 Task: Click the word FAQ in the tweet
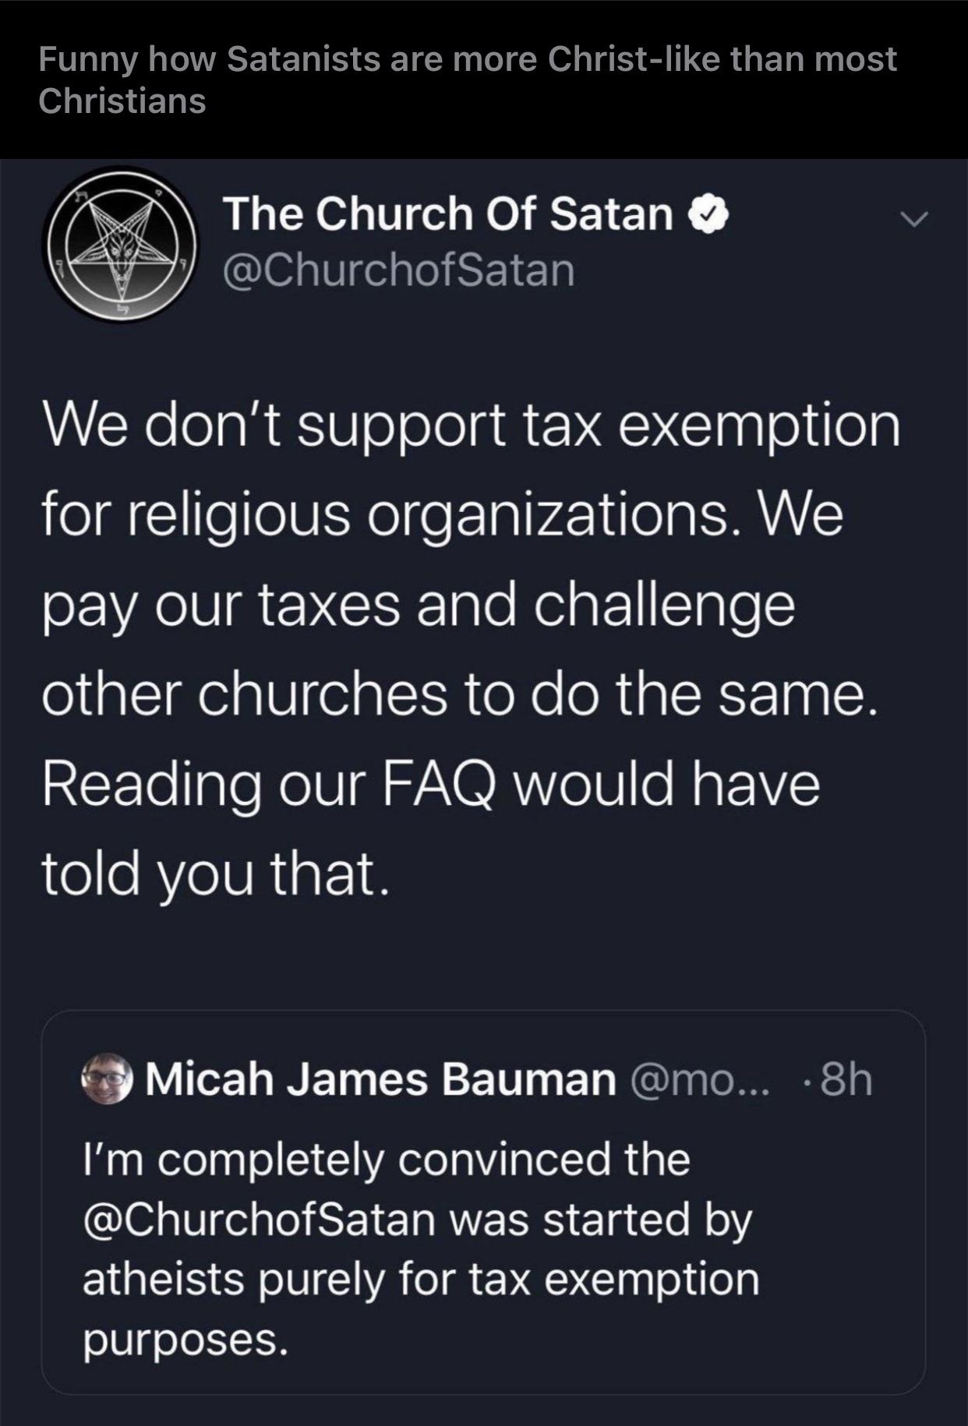click(438, 783)
